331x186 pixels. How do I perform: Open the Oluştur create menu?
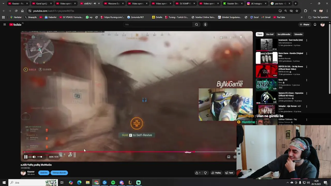(x=305, y=25)
